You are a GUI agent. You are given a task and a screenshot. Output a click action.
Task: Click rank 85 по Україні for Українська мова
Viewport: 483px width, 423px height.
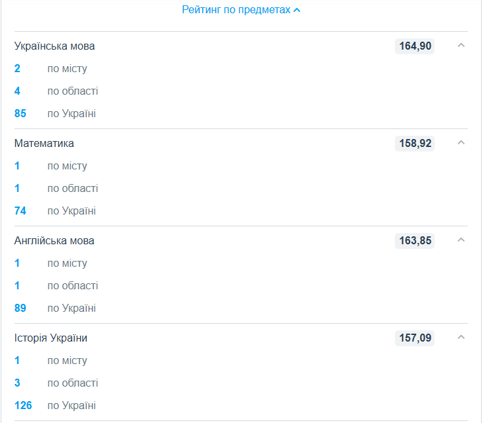[x=21, y=113]
